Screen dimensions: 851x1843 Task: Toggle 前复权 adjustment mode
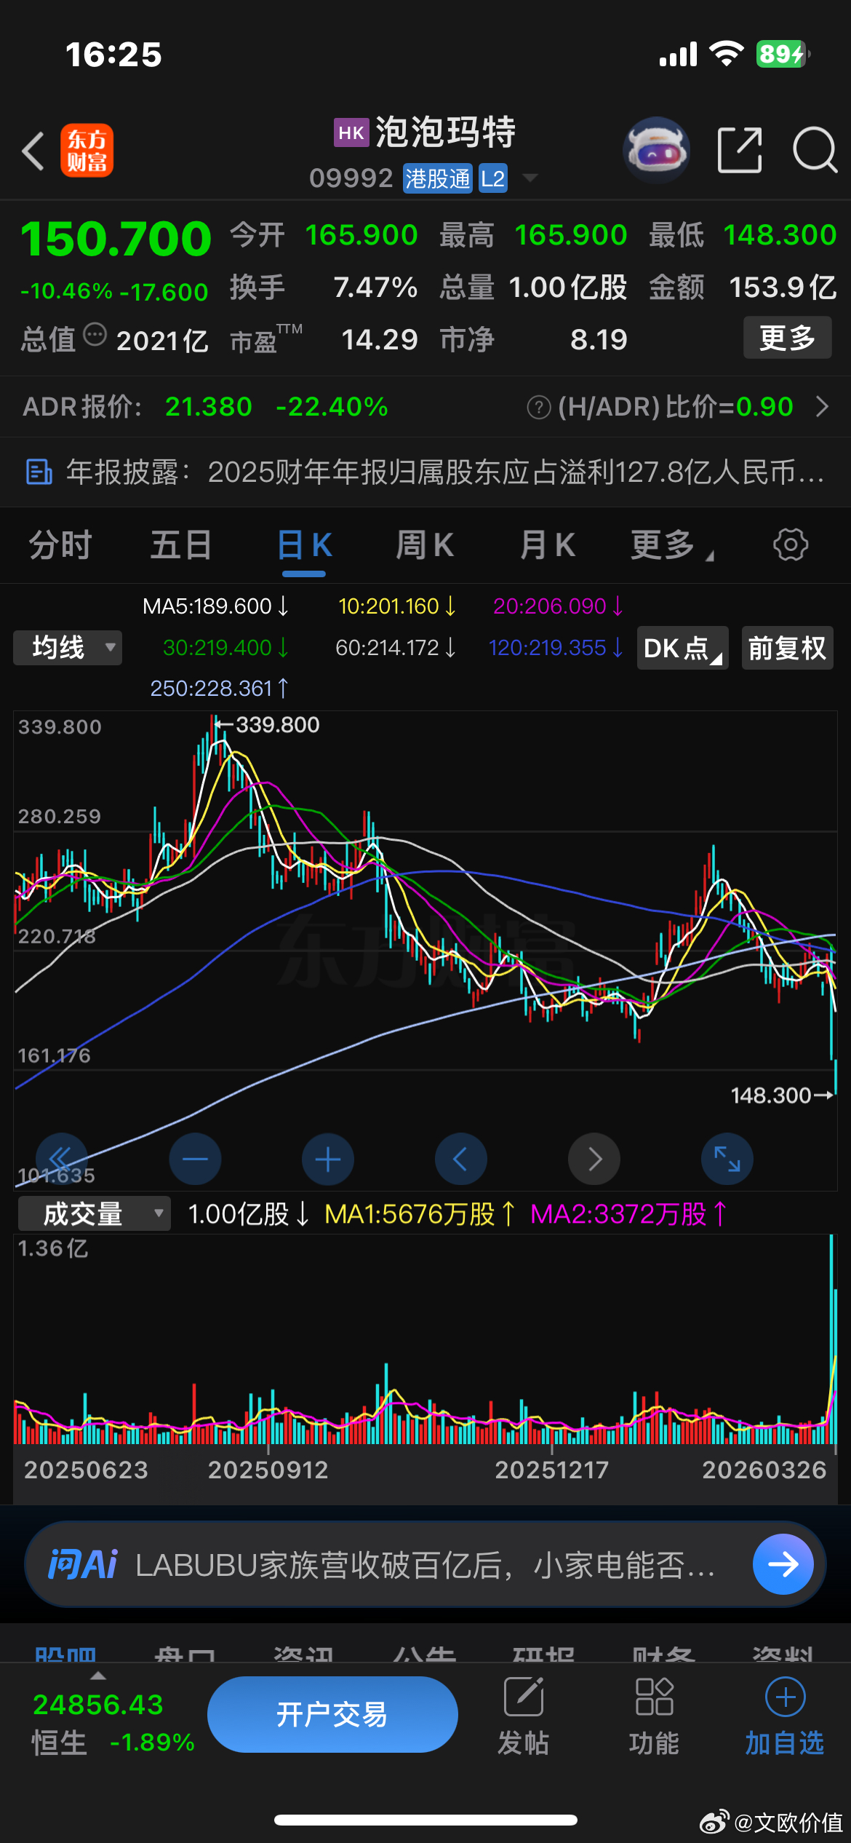787,648
